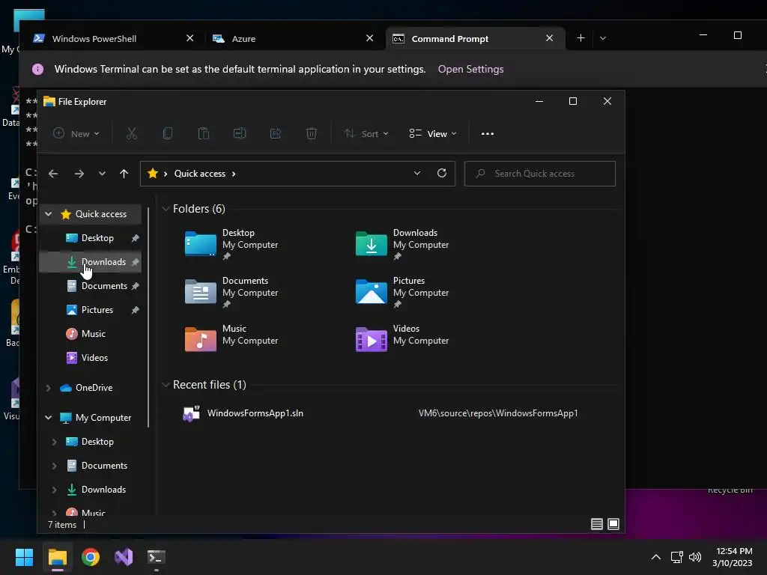Select Desktop under My Computer

point(90,442)
